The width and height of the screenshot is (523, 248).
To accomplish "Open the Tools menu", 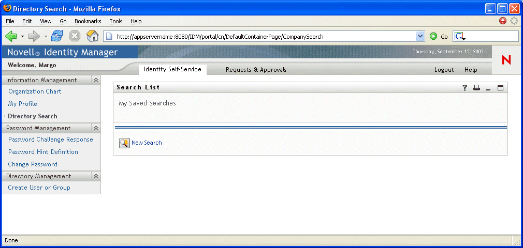I will pos(116,21).
